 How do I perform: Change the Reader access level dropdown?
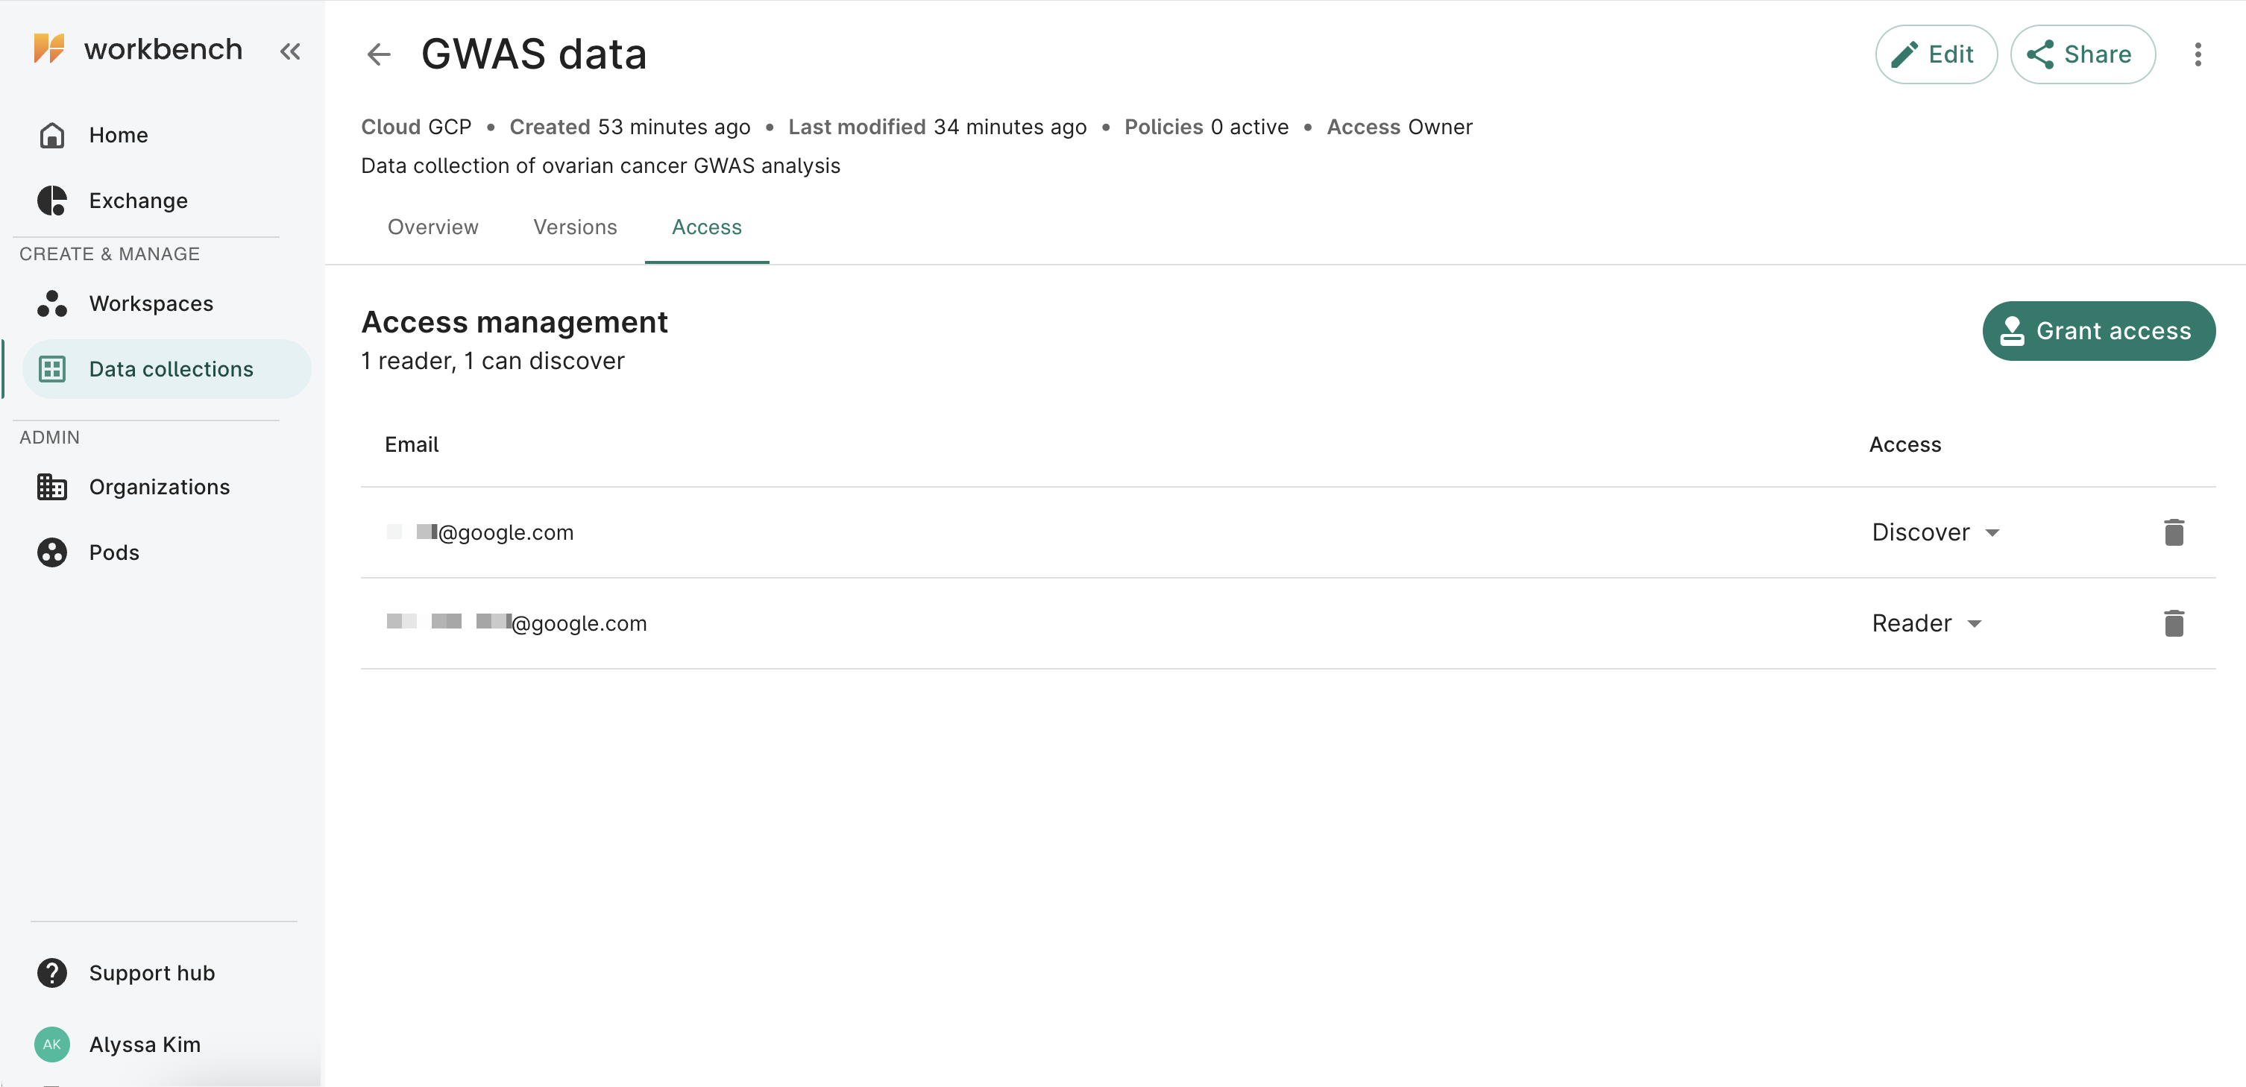tap(1927, 623)
